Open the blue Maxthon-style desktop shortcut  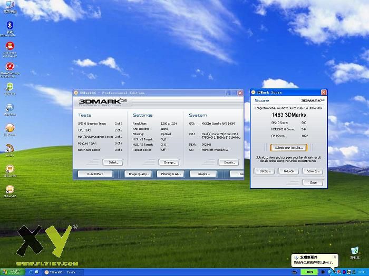pyautogui.click(x=9, y=109)
